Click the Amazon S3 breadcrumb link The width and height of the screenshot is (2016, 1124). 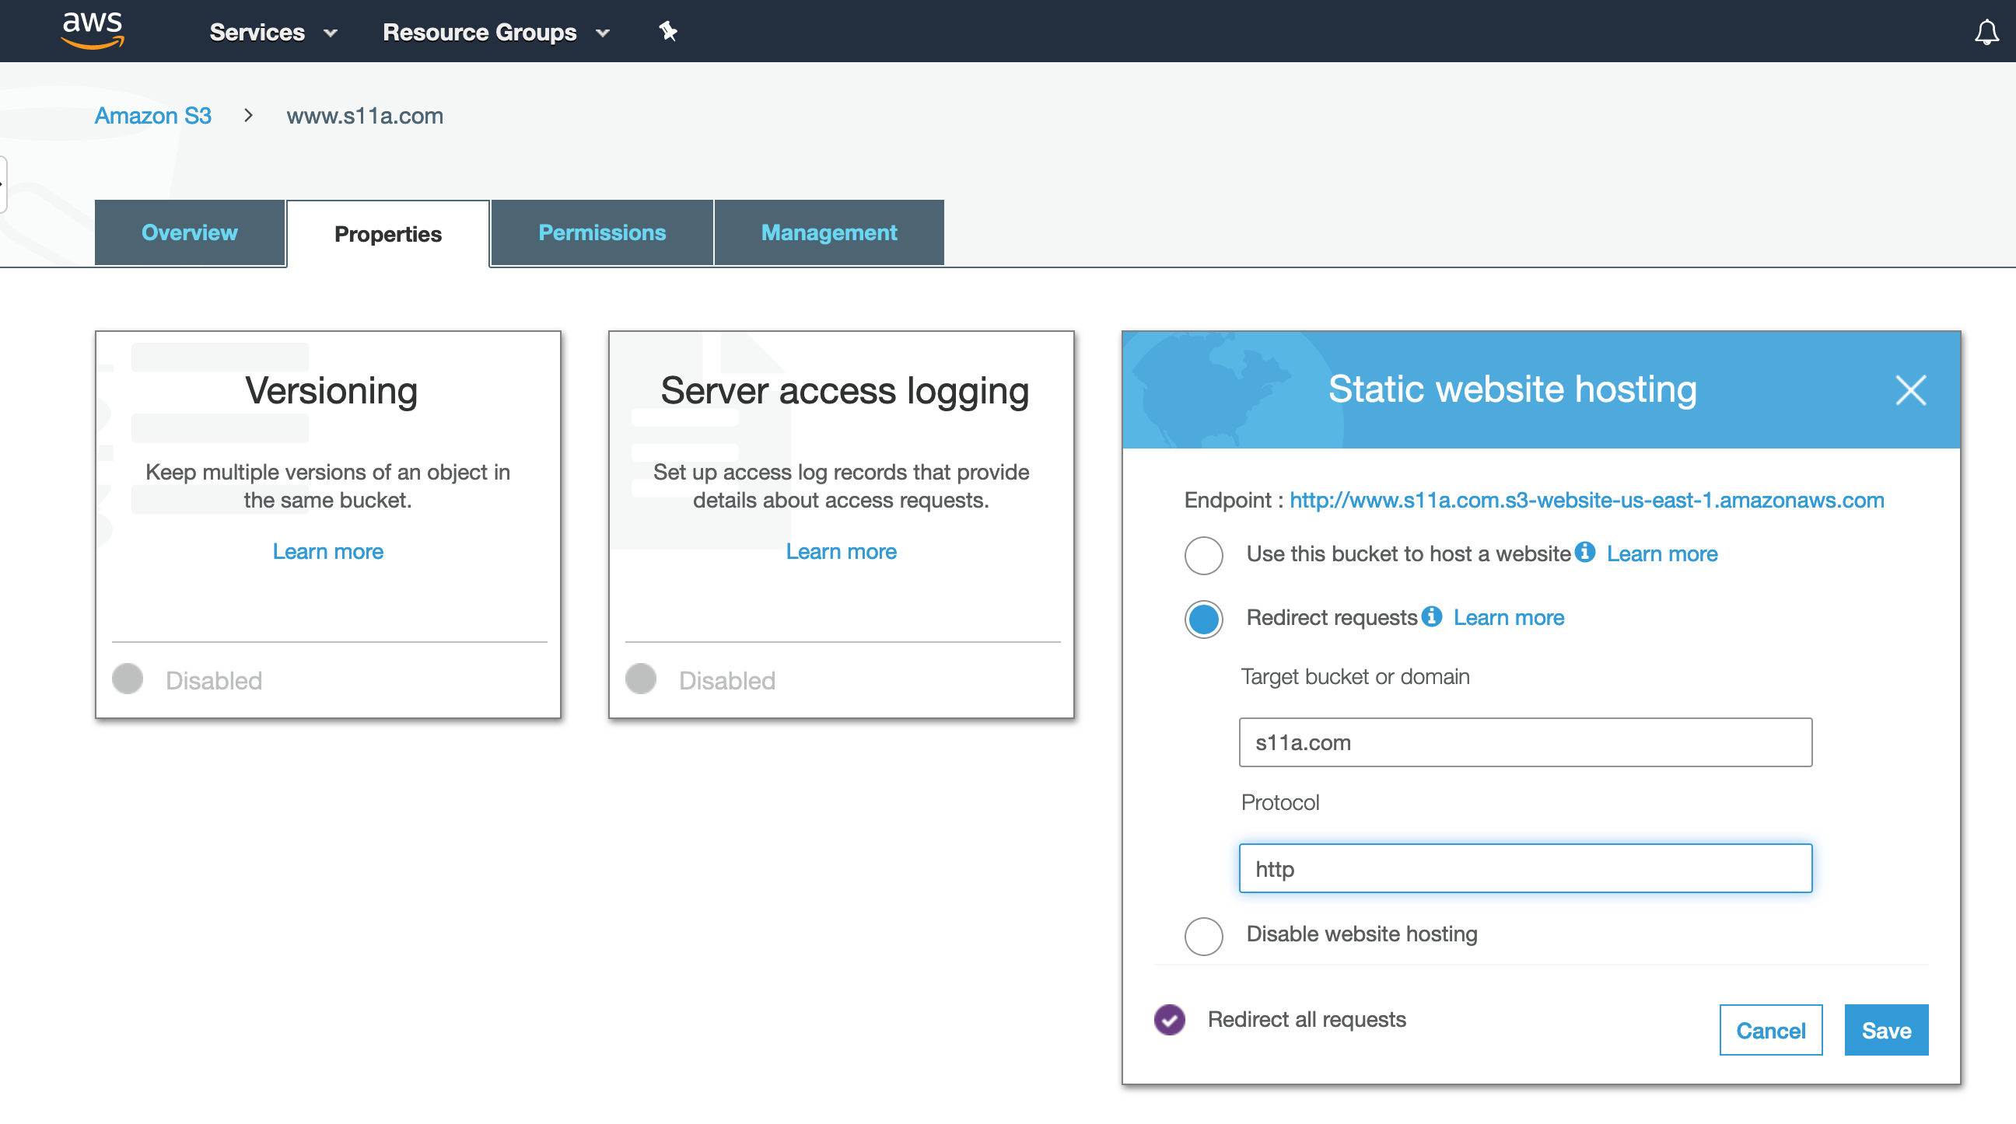click(152, 115)
